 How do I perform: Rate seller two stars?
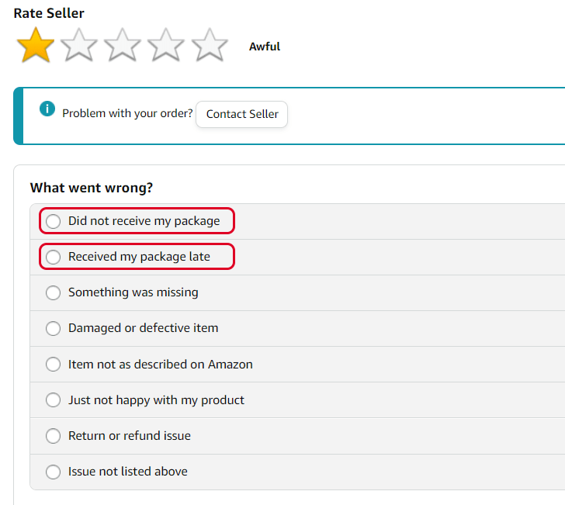tap(79, 46)
